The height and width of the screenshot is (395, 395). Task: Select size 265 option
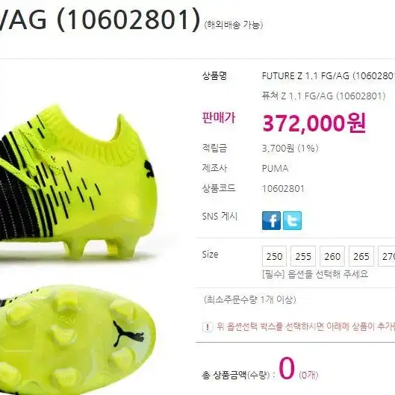361,256
